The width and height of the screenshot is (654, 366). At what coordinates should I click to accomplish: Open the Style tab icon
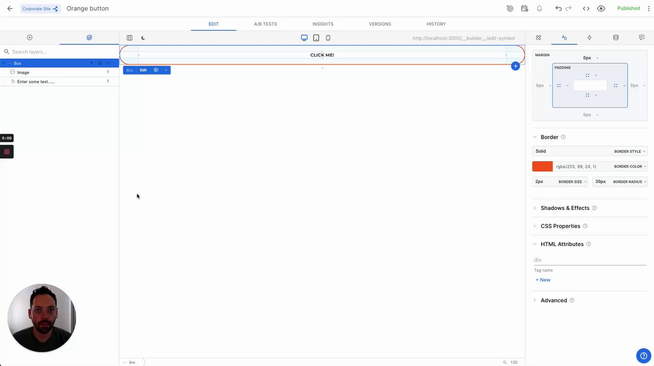[x=564, y=38]
